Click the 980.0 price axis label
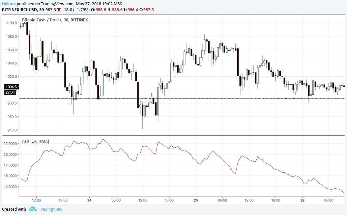This screenshot has width=347, height=215. point(12,103)
